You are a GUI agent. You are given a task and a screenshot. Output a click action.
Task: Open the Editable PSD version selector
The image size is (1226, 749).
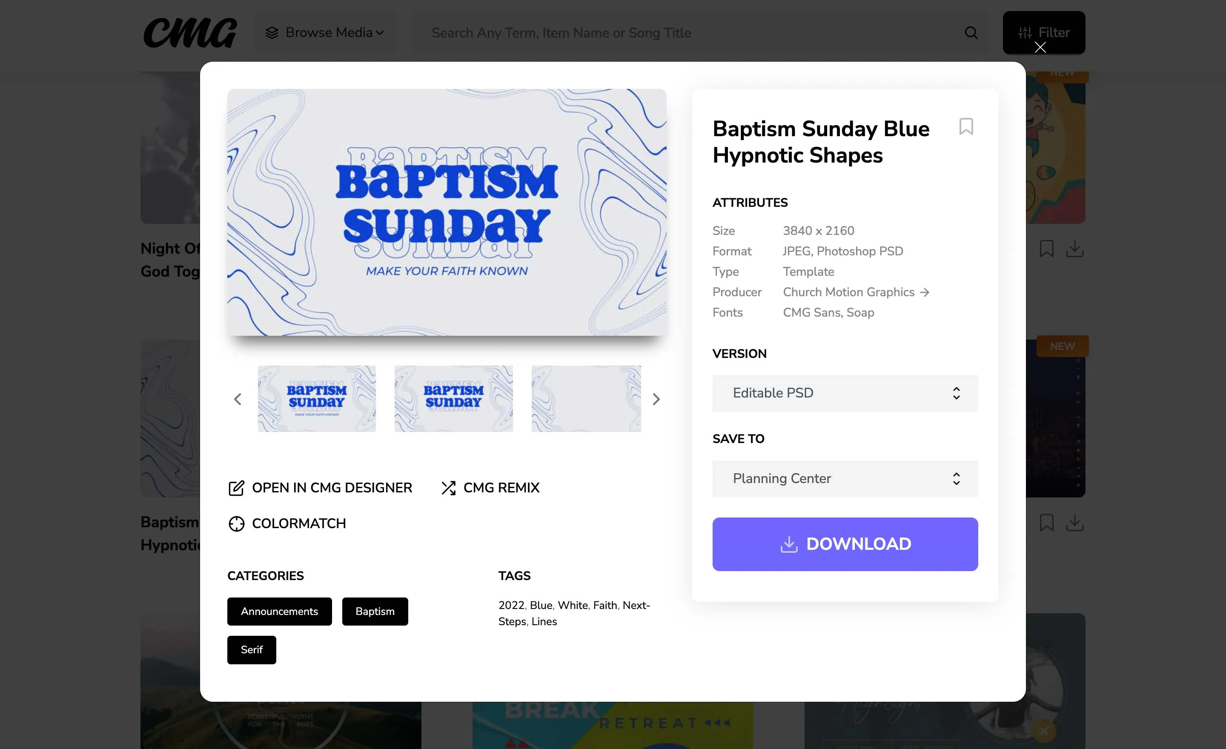click(x=845, y=393)
